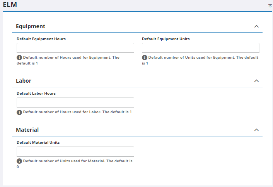Collapse the Material section using its chevron
The image size is (273, 187).
[x=256, y=130]
